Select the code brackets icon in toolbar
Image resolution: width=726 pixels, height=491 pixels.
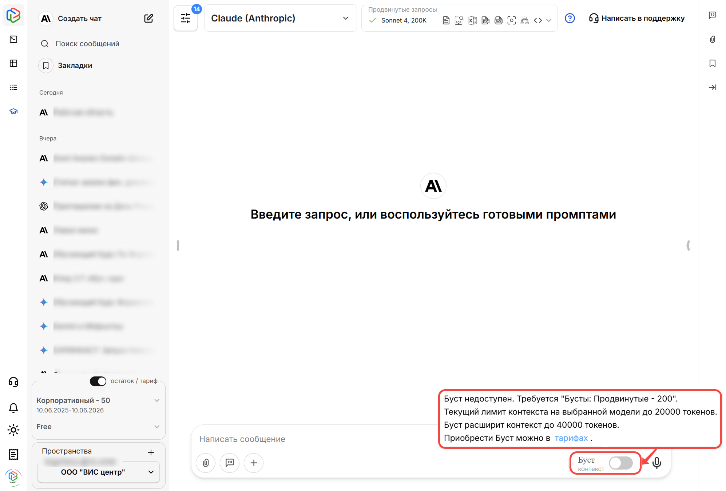tap(538, 20)
